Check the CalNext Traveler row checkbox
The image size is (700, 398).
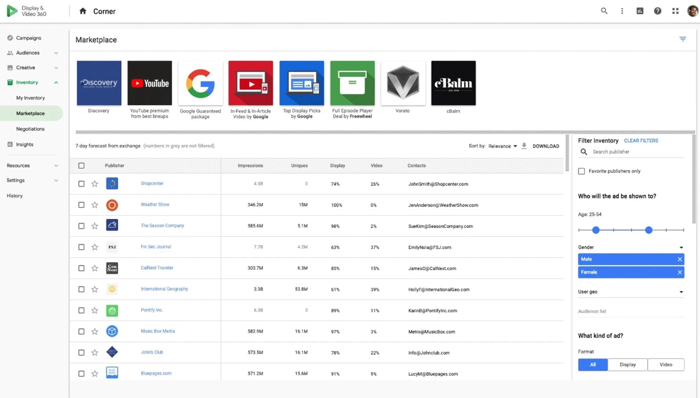pyautogui.click(x=81, y=268)
